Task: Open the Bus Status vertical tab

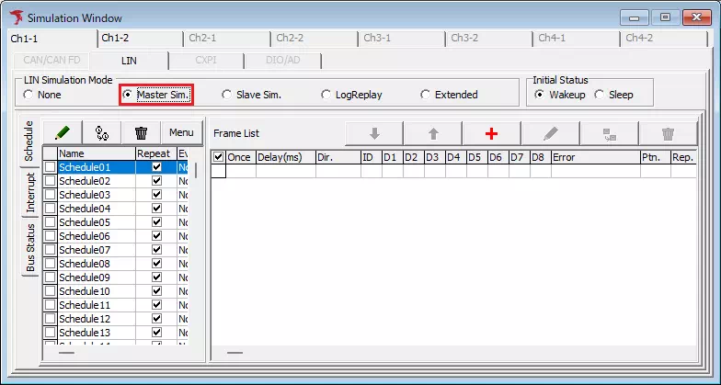Action: click(x=29, y=247)
